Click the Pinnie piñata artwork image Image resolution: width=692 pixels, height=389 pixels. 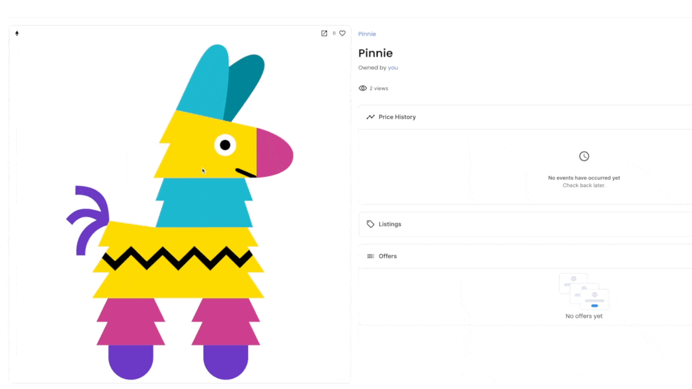tap(180, 212)
